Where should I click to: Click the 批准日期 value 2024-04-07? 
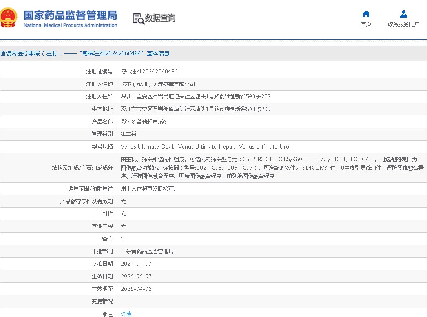(x=136, y=264)
